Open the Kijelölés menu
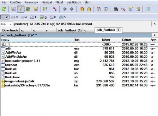 pyautogui.click(x=15, y=2)
